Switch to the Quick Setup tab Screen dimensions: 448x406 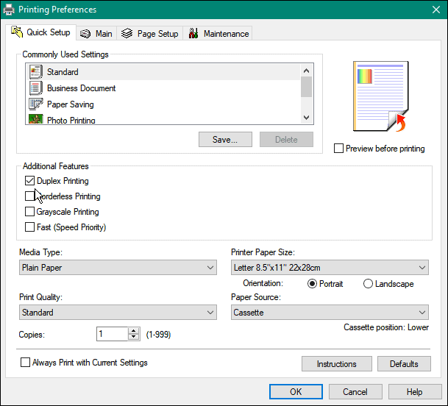pos(40,32)
